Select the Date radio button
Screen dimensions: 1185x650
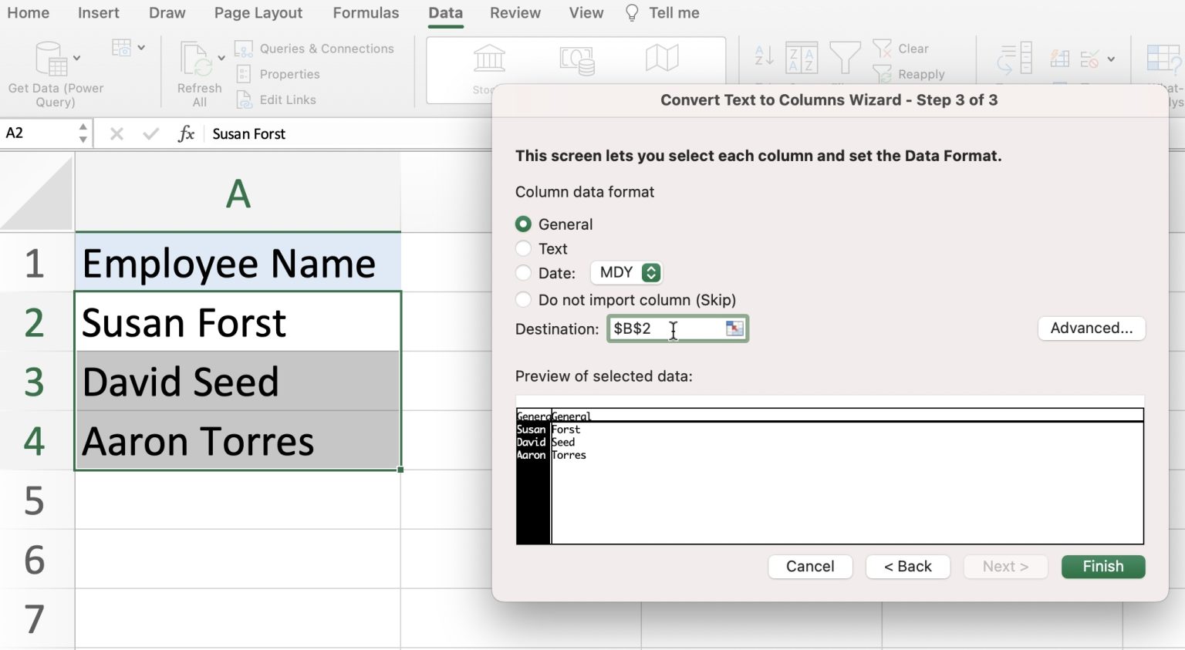(523, 273)
